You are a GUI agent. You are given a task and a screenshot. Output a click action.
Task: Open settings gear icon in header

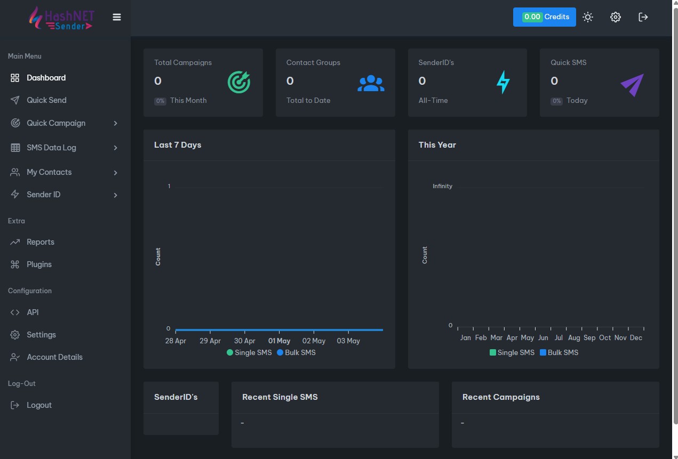616,17
